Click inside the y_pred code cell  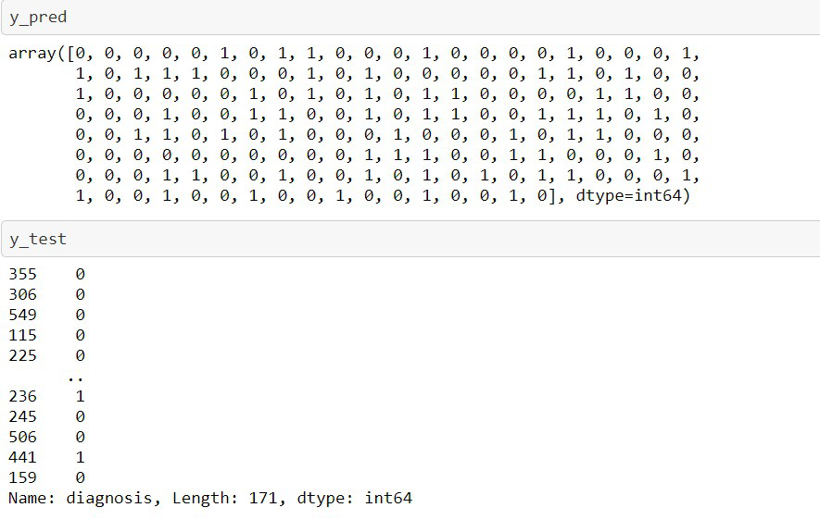(x=410, y=18)
